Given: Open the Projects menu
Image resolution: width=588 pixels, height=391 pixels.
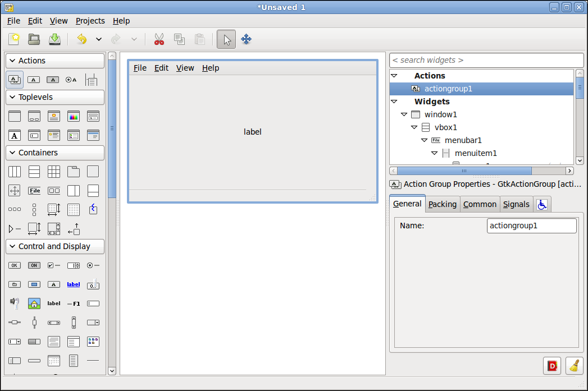Looking at the screenshot, I should 90,21.
